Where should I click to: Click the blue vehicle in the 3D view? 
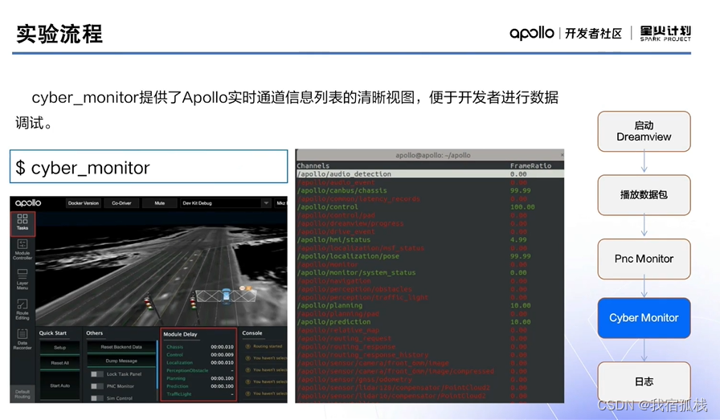point(226,296)
